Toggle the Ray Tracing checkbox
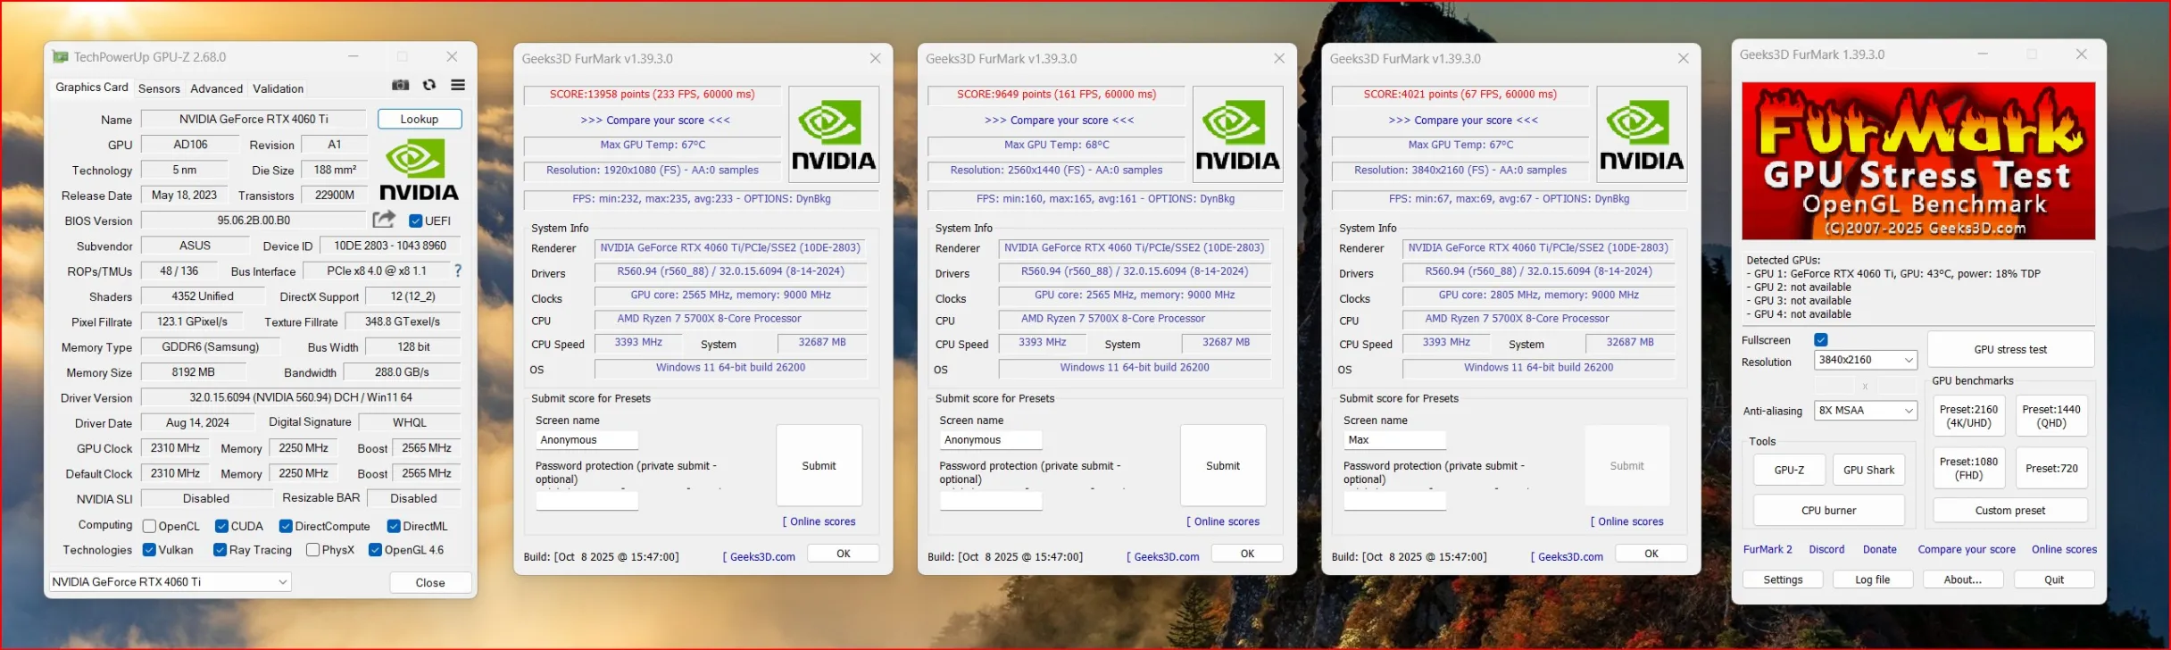Image resolution: width=2171 pixels, height=650 pixels. (220, 550)
